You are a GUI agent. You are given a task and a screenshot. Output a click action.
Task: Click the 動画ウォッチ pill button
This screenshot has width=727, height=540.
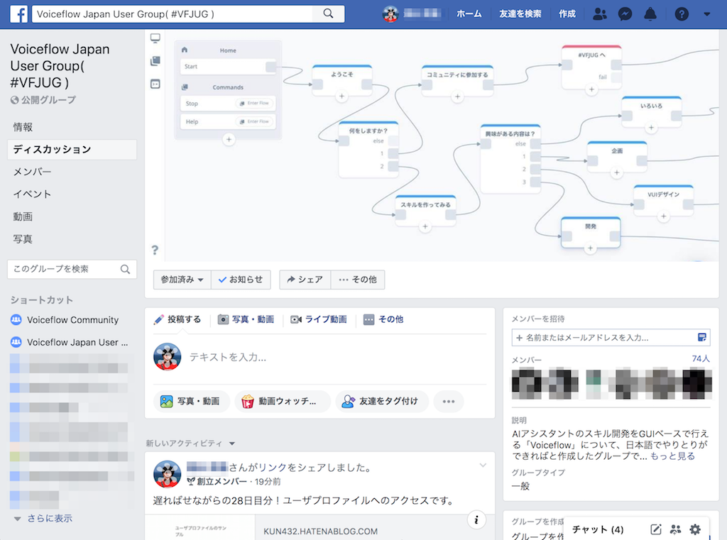pos(282,401)
